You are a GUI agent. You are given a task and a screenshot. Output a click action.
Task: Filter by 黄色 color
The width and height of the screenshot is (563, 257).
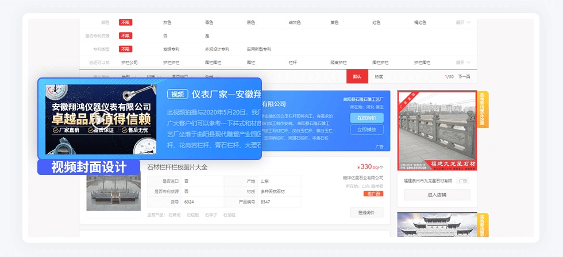(334, 22)
